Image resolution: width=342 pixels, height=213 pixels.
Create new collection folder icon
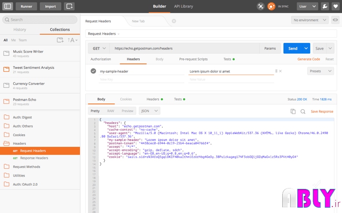click(60, 40)
